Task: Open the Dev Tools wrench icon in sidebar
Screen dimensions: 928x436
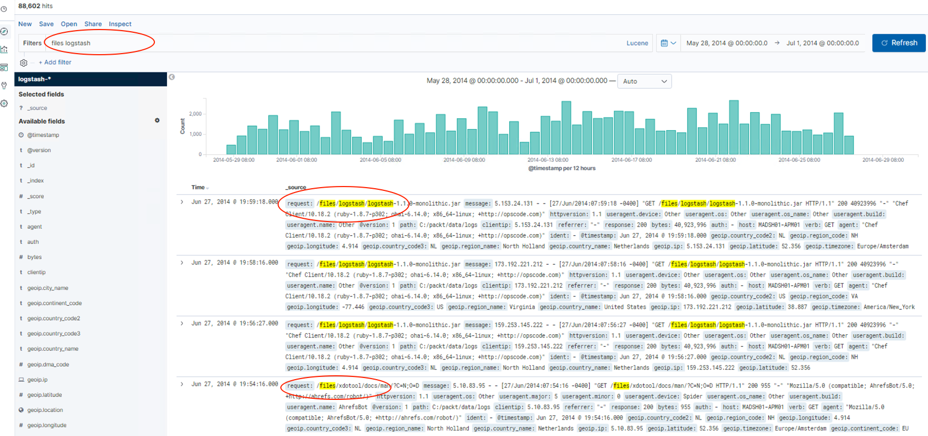Action: click(4, 85)
